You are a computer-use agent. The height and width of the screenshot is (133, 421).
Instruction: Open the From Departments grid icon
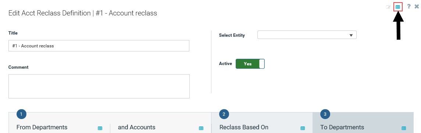tap(100, 128)
